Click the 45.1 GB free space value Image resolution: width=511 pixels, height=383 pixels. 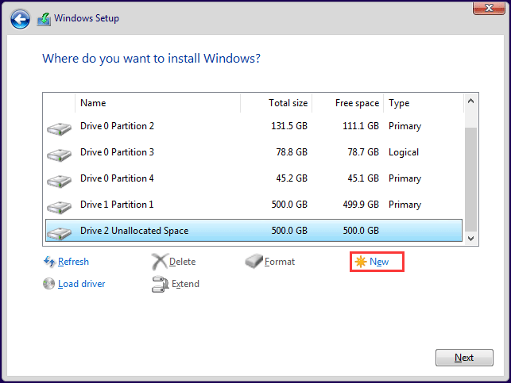point(363,178)
